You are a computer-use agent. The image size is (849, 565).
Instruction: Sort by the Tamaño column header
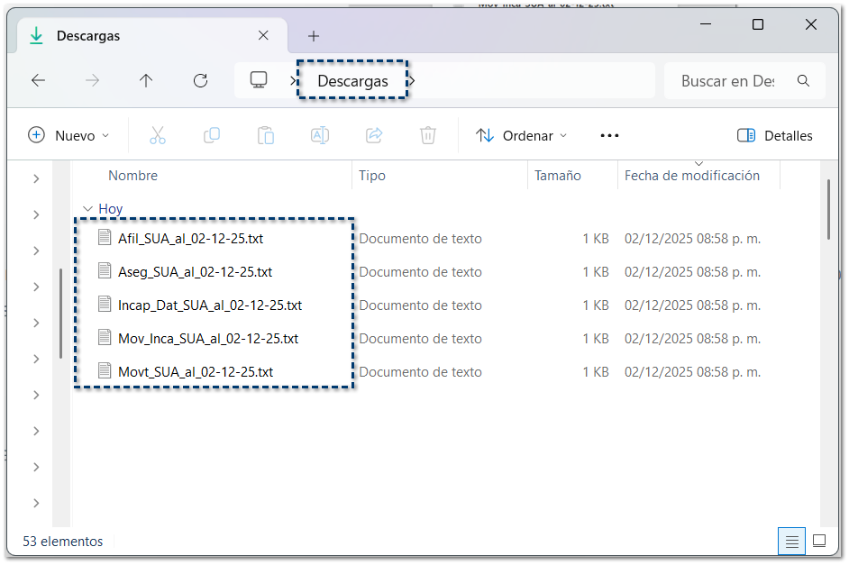click(558, 176)
